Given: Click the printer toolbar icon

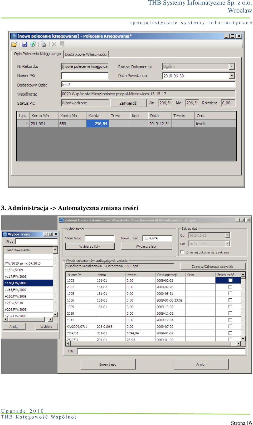Looking at the screenshot, I should tap(44, 44).
